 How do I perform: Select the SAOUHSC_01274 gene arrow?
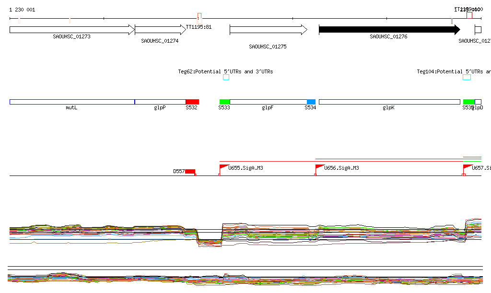tap(160, 30)
